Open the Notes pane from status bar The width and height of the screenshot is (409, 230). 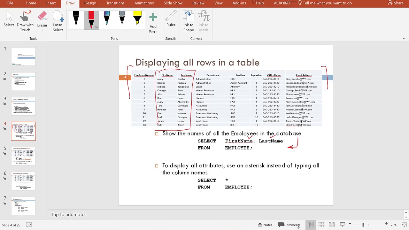(x=265, y=225)
